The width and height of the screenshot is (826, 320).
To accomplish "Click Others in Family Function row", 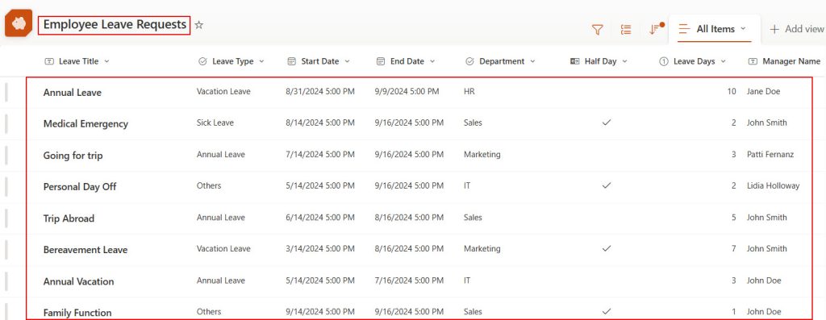I will (209, 312).
